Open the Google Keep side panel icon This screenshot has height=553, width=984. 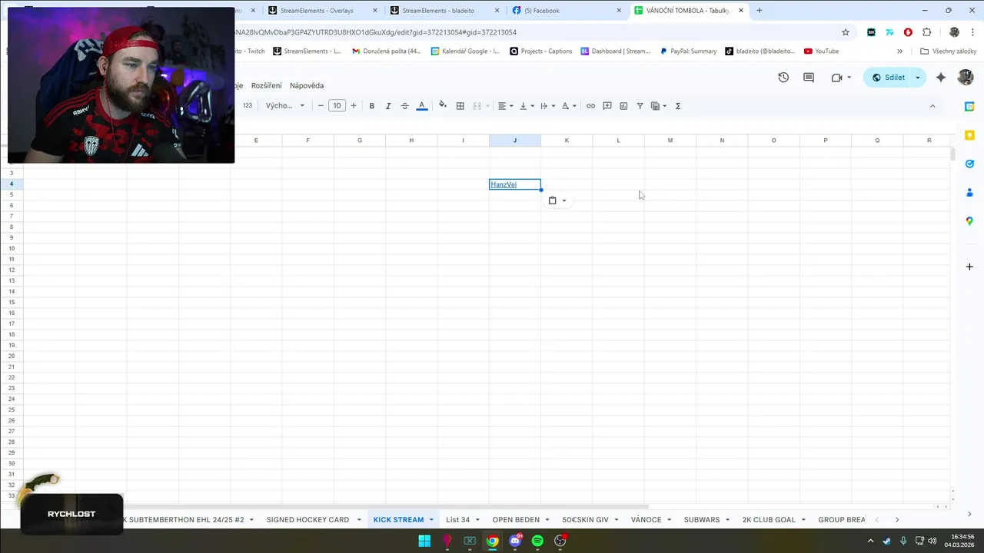[x=969, y=135]
